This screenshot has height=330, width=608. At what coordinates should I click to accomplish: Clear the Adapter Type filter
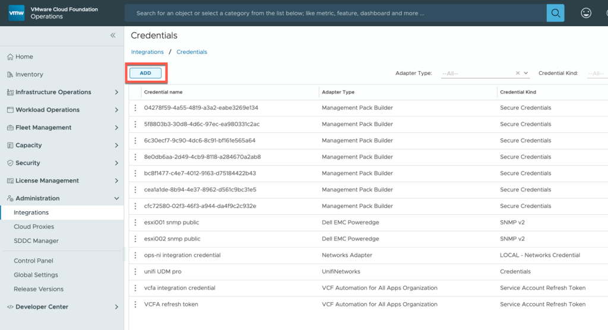[x=518, y=73]
